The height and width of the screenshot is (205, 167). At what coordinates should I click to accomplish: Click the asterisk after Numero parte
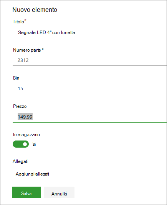tap(43, 49)
